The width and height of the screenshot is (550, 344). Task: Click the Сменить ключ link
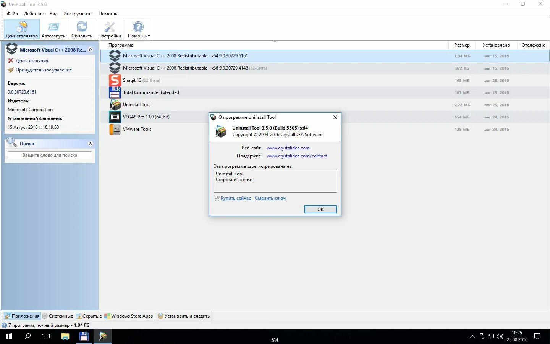(270, 198)
